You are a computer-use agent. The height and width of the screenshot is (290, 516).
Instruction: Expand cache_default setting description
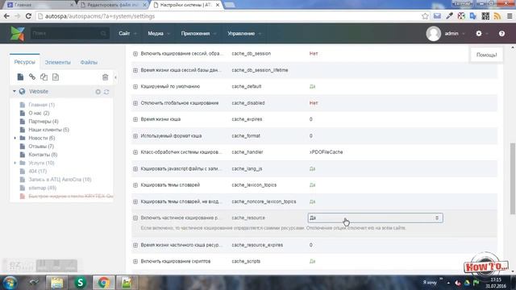click(x=135, y=86)
